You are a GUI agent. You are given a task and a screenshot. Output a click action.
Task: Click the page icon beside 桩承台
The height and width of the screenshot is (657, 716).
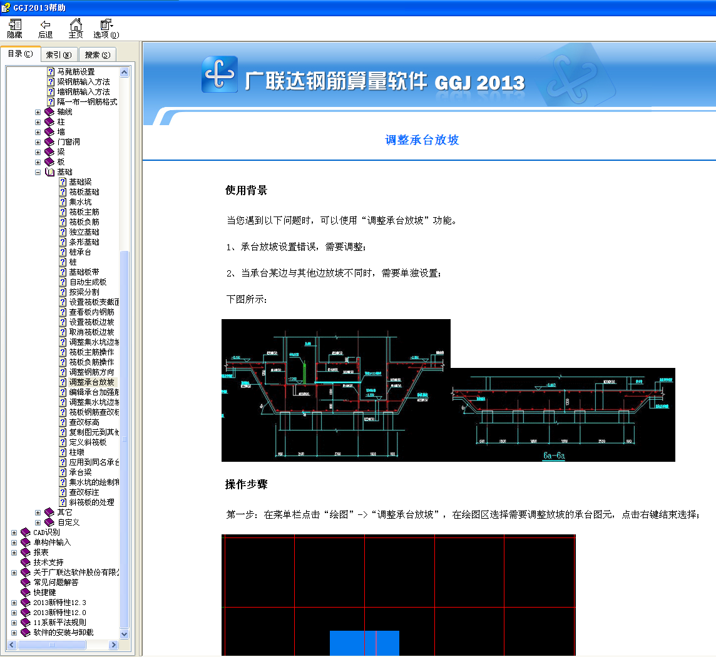point(63,252)
